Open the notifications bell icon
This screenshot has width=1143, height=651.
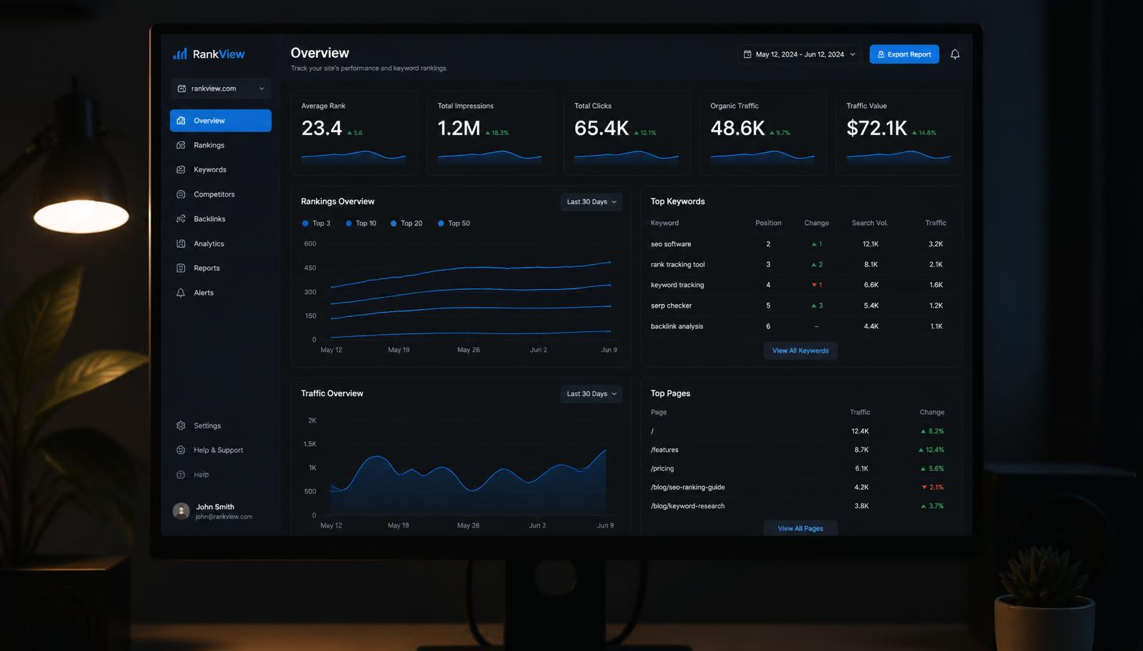coord(955,54)
